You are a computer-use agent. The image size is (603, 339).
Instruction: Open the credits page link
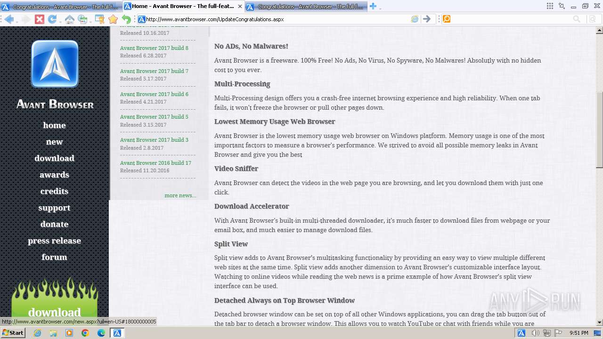pos(54,191)
